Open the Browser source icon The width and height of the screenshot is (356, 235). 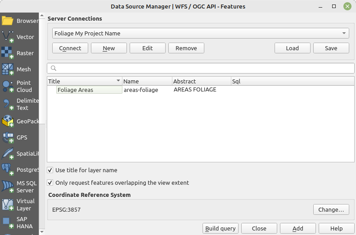coord(8,21)
